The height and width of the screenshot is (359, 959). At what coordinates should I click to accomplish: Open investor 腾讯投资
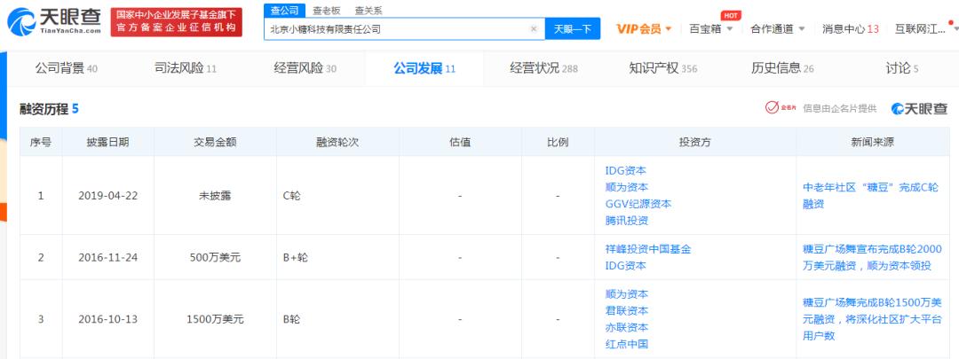pyautogui.click(x=626, y=221)
